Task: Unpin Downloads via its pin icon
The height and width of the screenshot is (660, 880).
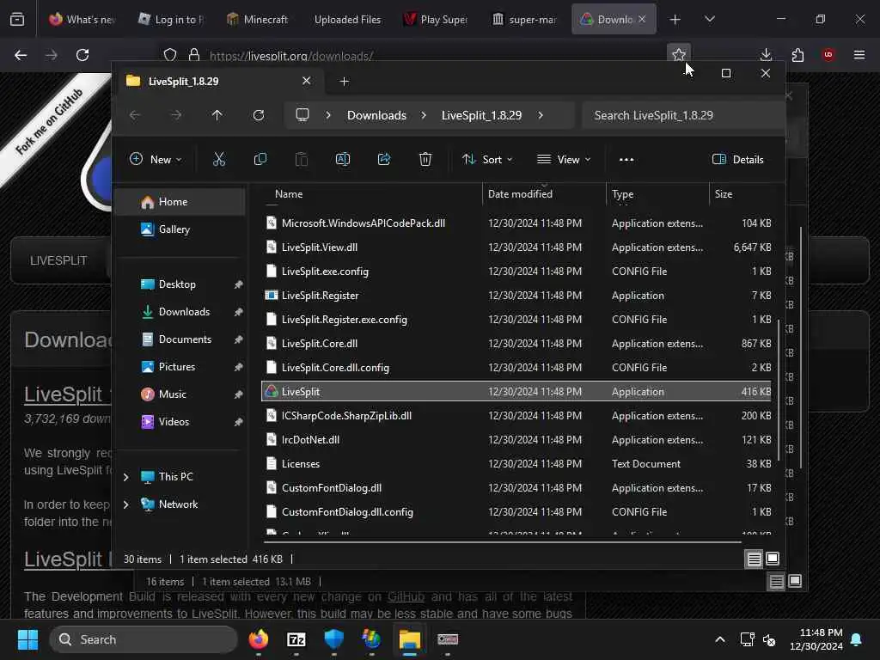Action: click(239, 312)
